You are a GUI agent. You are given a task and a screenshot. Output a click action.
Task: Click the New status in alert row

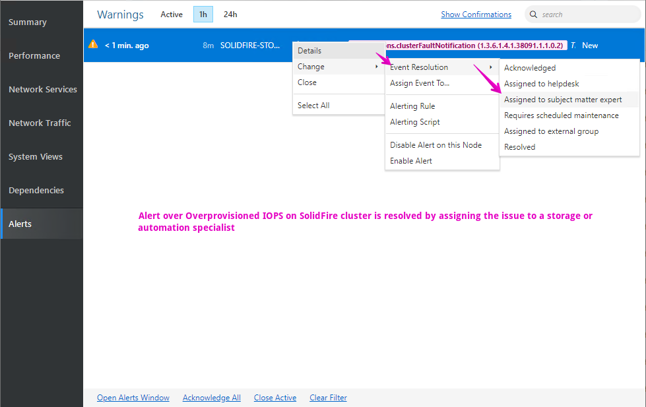(x=590, y=46)
